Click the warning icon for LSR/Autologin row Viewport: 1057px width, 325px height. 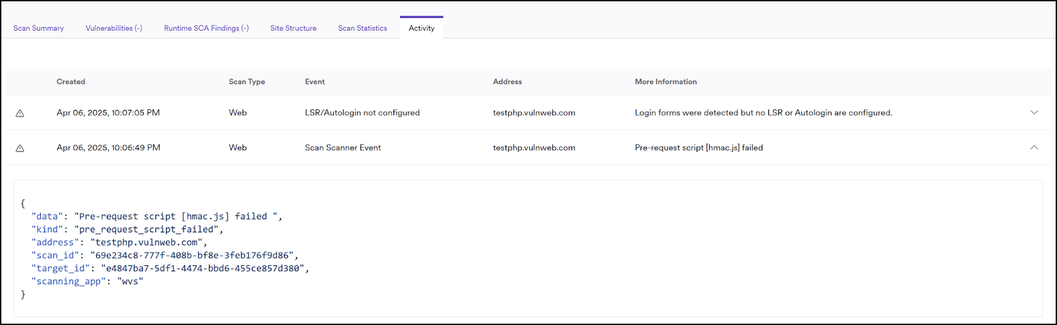click(x=20, y=113)
